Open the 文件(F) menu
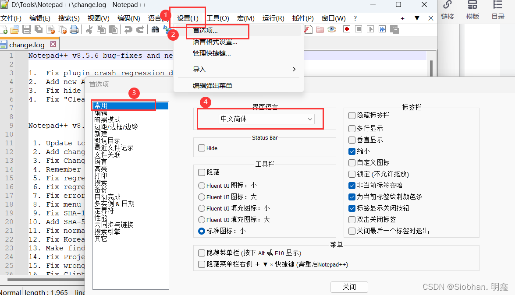The height and width of the screenshot is (295, 515). pos(11,18)
